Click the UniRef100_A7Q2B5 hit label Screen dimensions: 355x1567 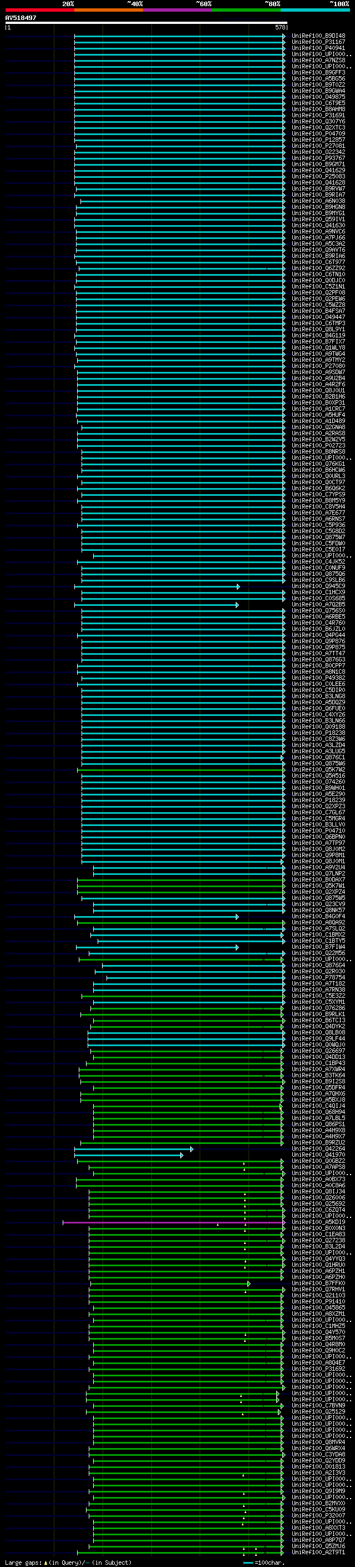(x=318, y=605)
